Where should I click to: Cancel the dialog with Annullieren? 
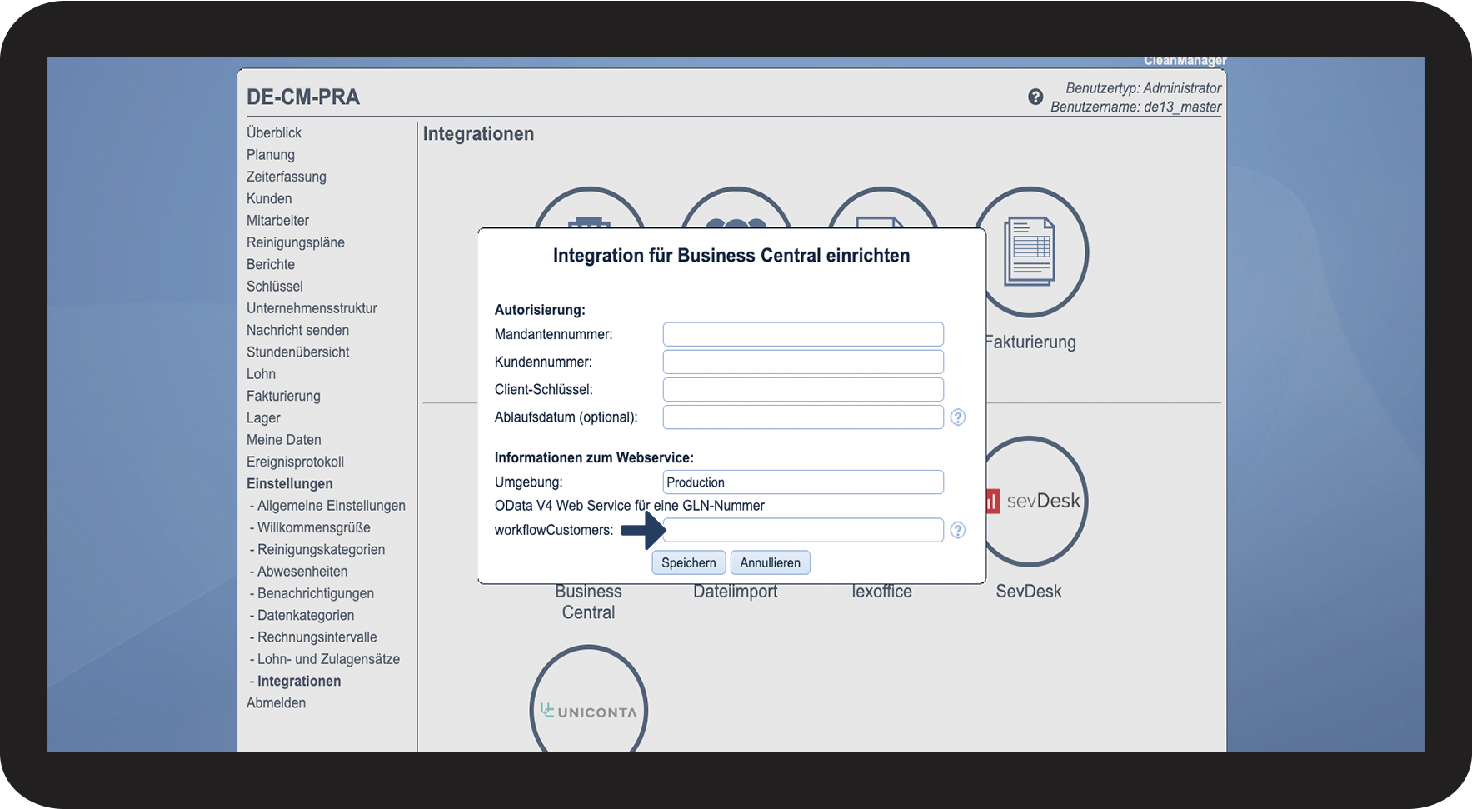[x=770, y=562]
